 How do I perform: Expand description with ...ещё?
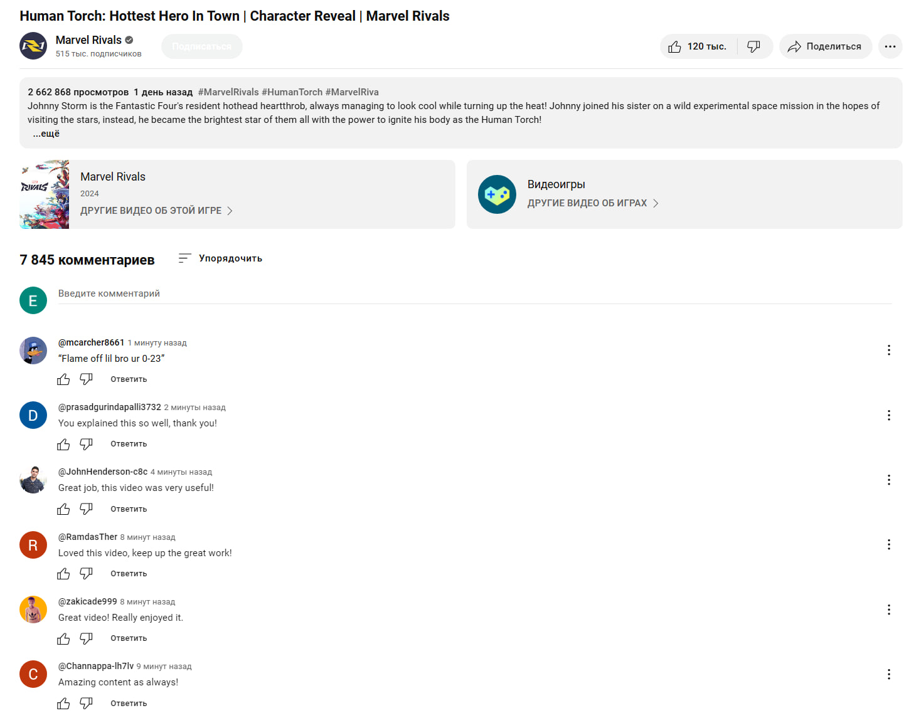pos(46,134)
